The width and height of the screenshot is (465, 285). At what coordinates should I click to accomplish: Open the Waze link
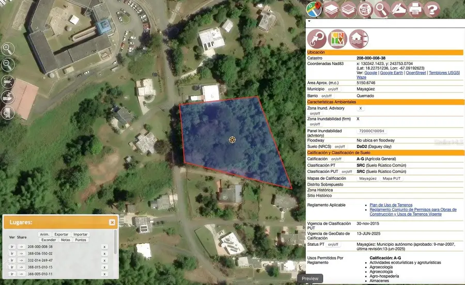pos(361,77)
